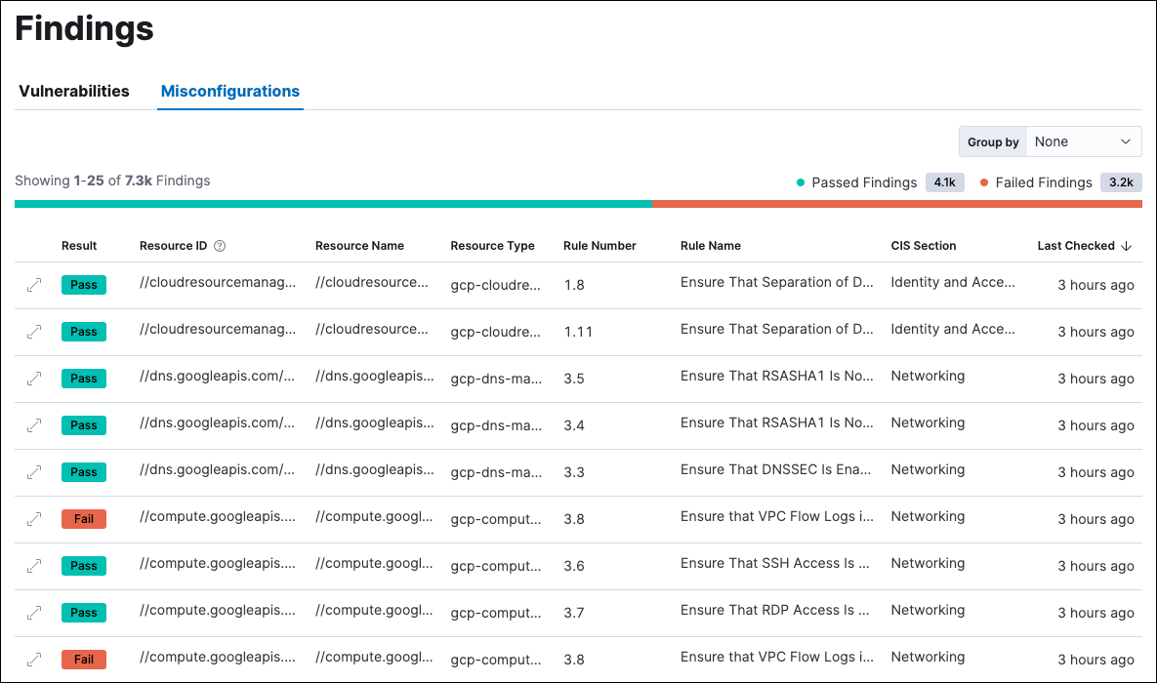Image resolution: width=1157 pixels, height=683 pixels.
Task: Select the Ensure That DNSSEC rule name cell
Action: point(776,470)
